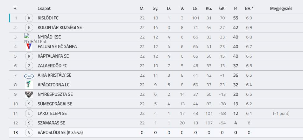The height and width of the screenshot is (140, 303).
Task: Click the (-1 pont) note for Lakótelepi SE
Action: pyautogui.click(x=281, y=113)
